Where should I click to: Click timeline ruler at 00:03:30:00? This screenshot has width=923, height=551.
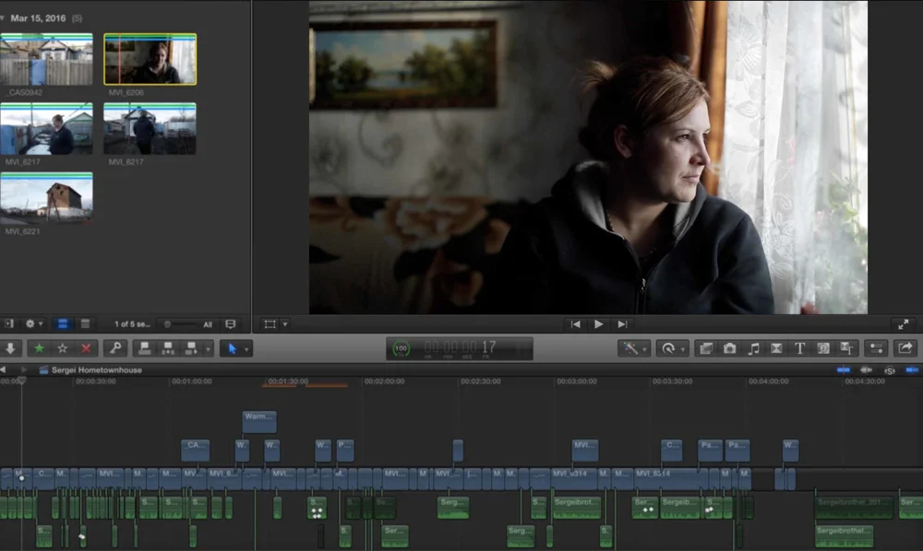pos(672,381)
